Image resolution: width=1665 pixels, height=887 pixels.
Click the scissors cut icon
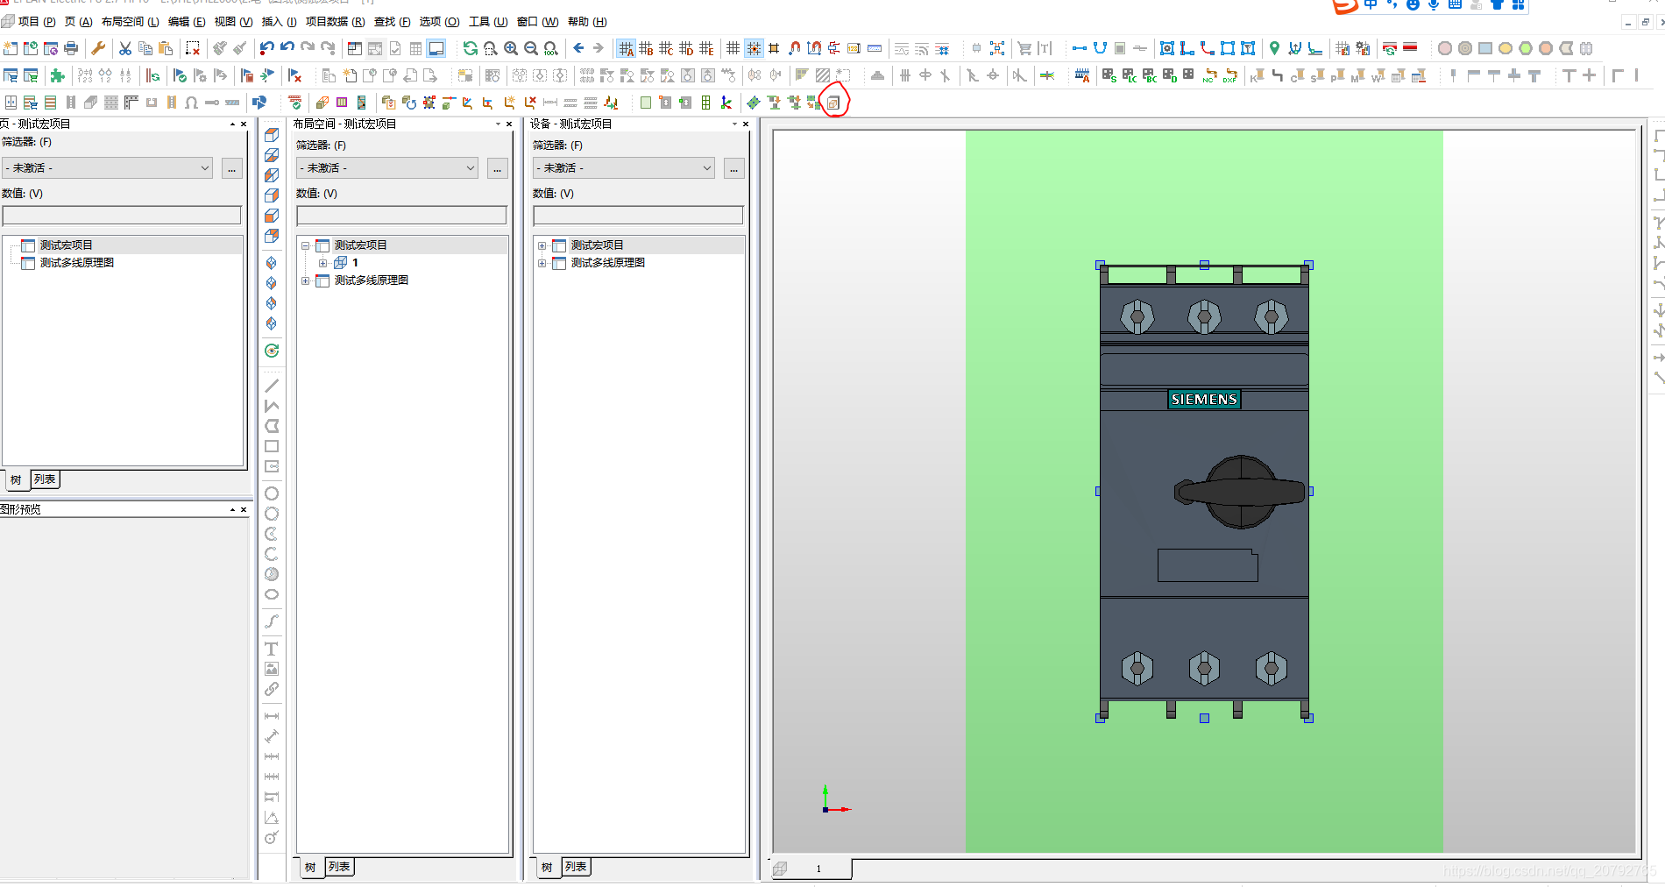(x=125, y=48)
